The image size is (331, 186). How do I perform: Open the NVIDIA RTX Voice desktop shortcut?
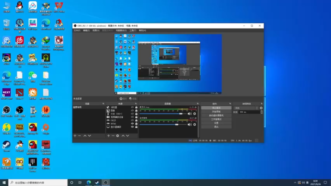46,60
